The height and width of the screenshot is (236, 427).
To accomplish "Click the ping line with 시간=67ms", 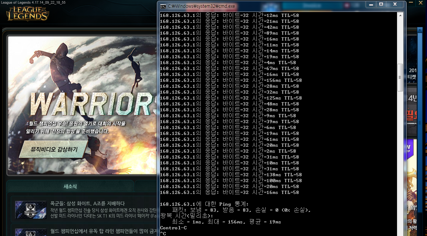I will click(229, 68).
